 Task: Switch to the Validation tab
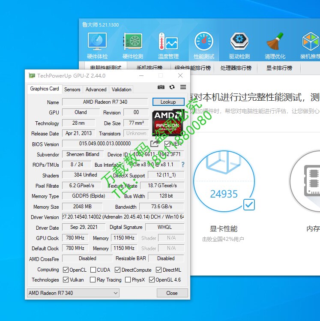click(x=121, y=90)
